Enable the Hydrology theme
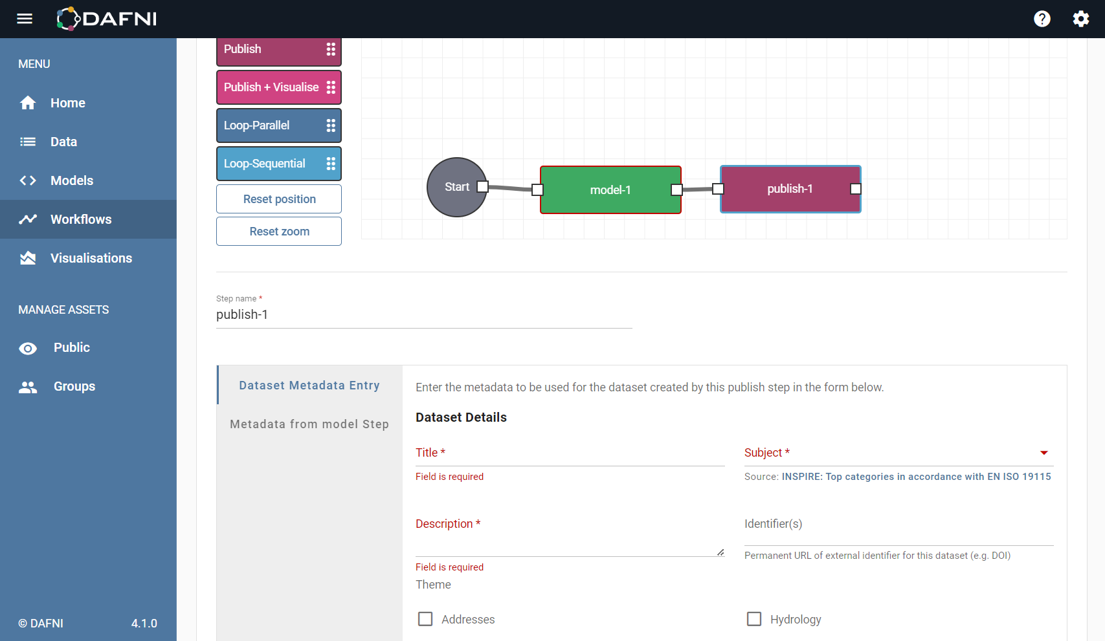Viewport: 1105px width, 641px height. 754,619
